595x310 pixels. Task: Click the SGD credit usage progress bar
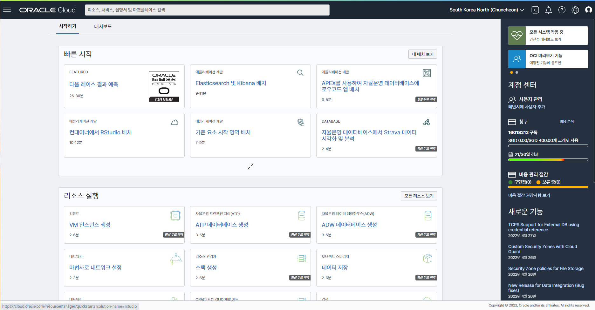point(548,146)
